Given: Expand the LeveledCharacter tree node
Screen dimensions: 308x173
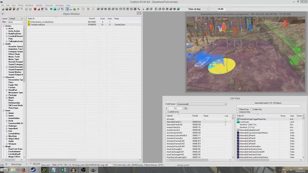Looking at the screenshot, I should [7, 37].
